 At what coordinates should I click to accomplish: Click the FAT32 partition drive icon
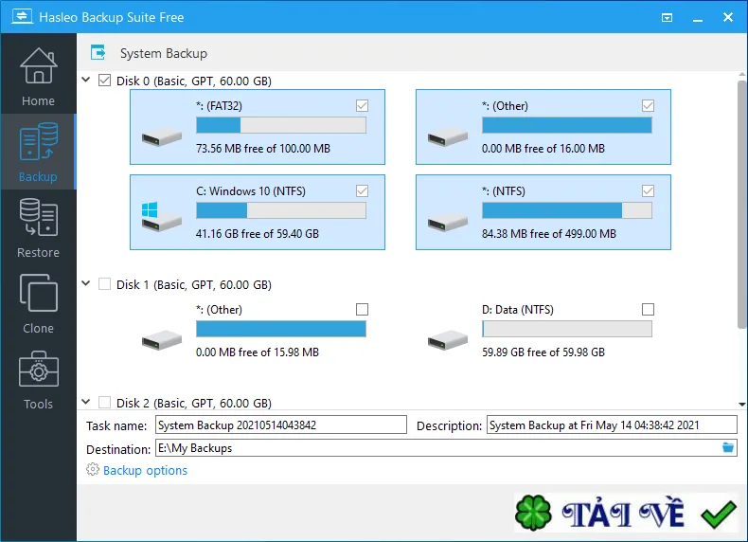pyautogui.click(x=162, y=137)
